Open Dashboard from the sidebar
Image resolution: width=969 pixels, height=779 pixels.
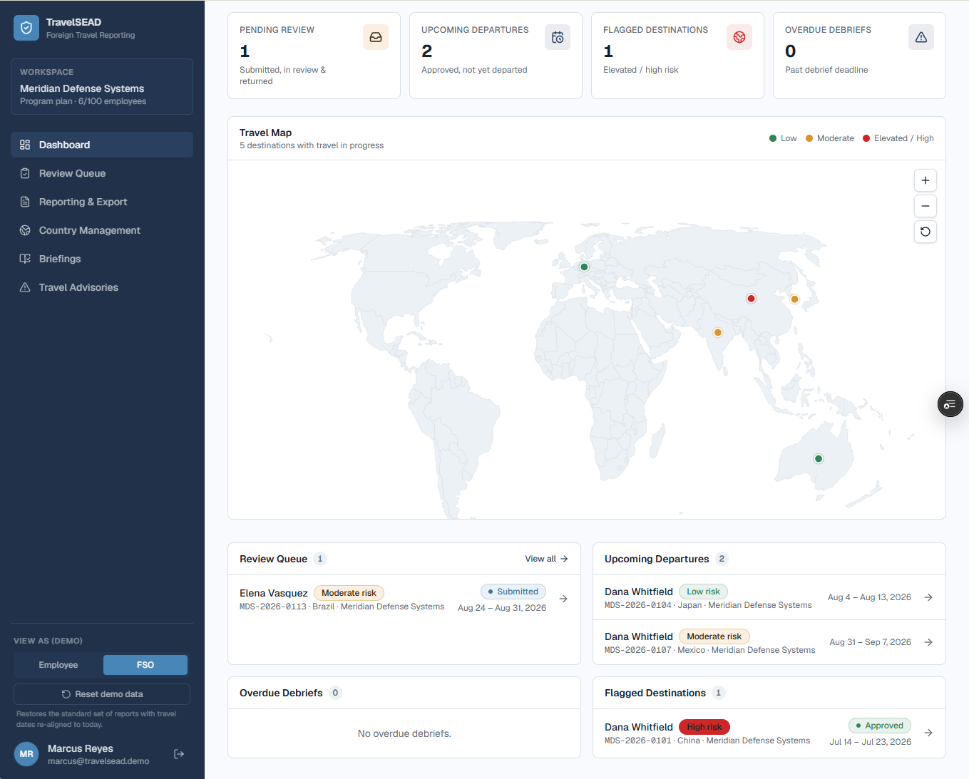[x=102, y=145]
